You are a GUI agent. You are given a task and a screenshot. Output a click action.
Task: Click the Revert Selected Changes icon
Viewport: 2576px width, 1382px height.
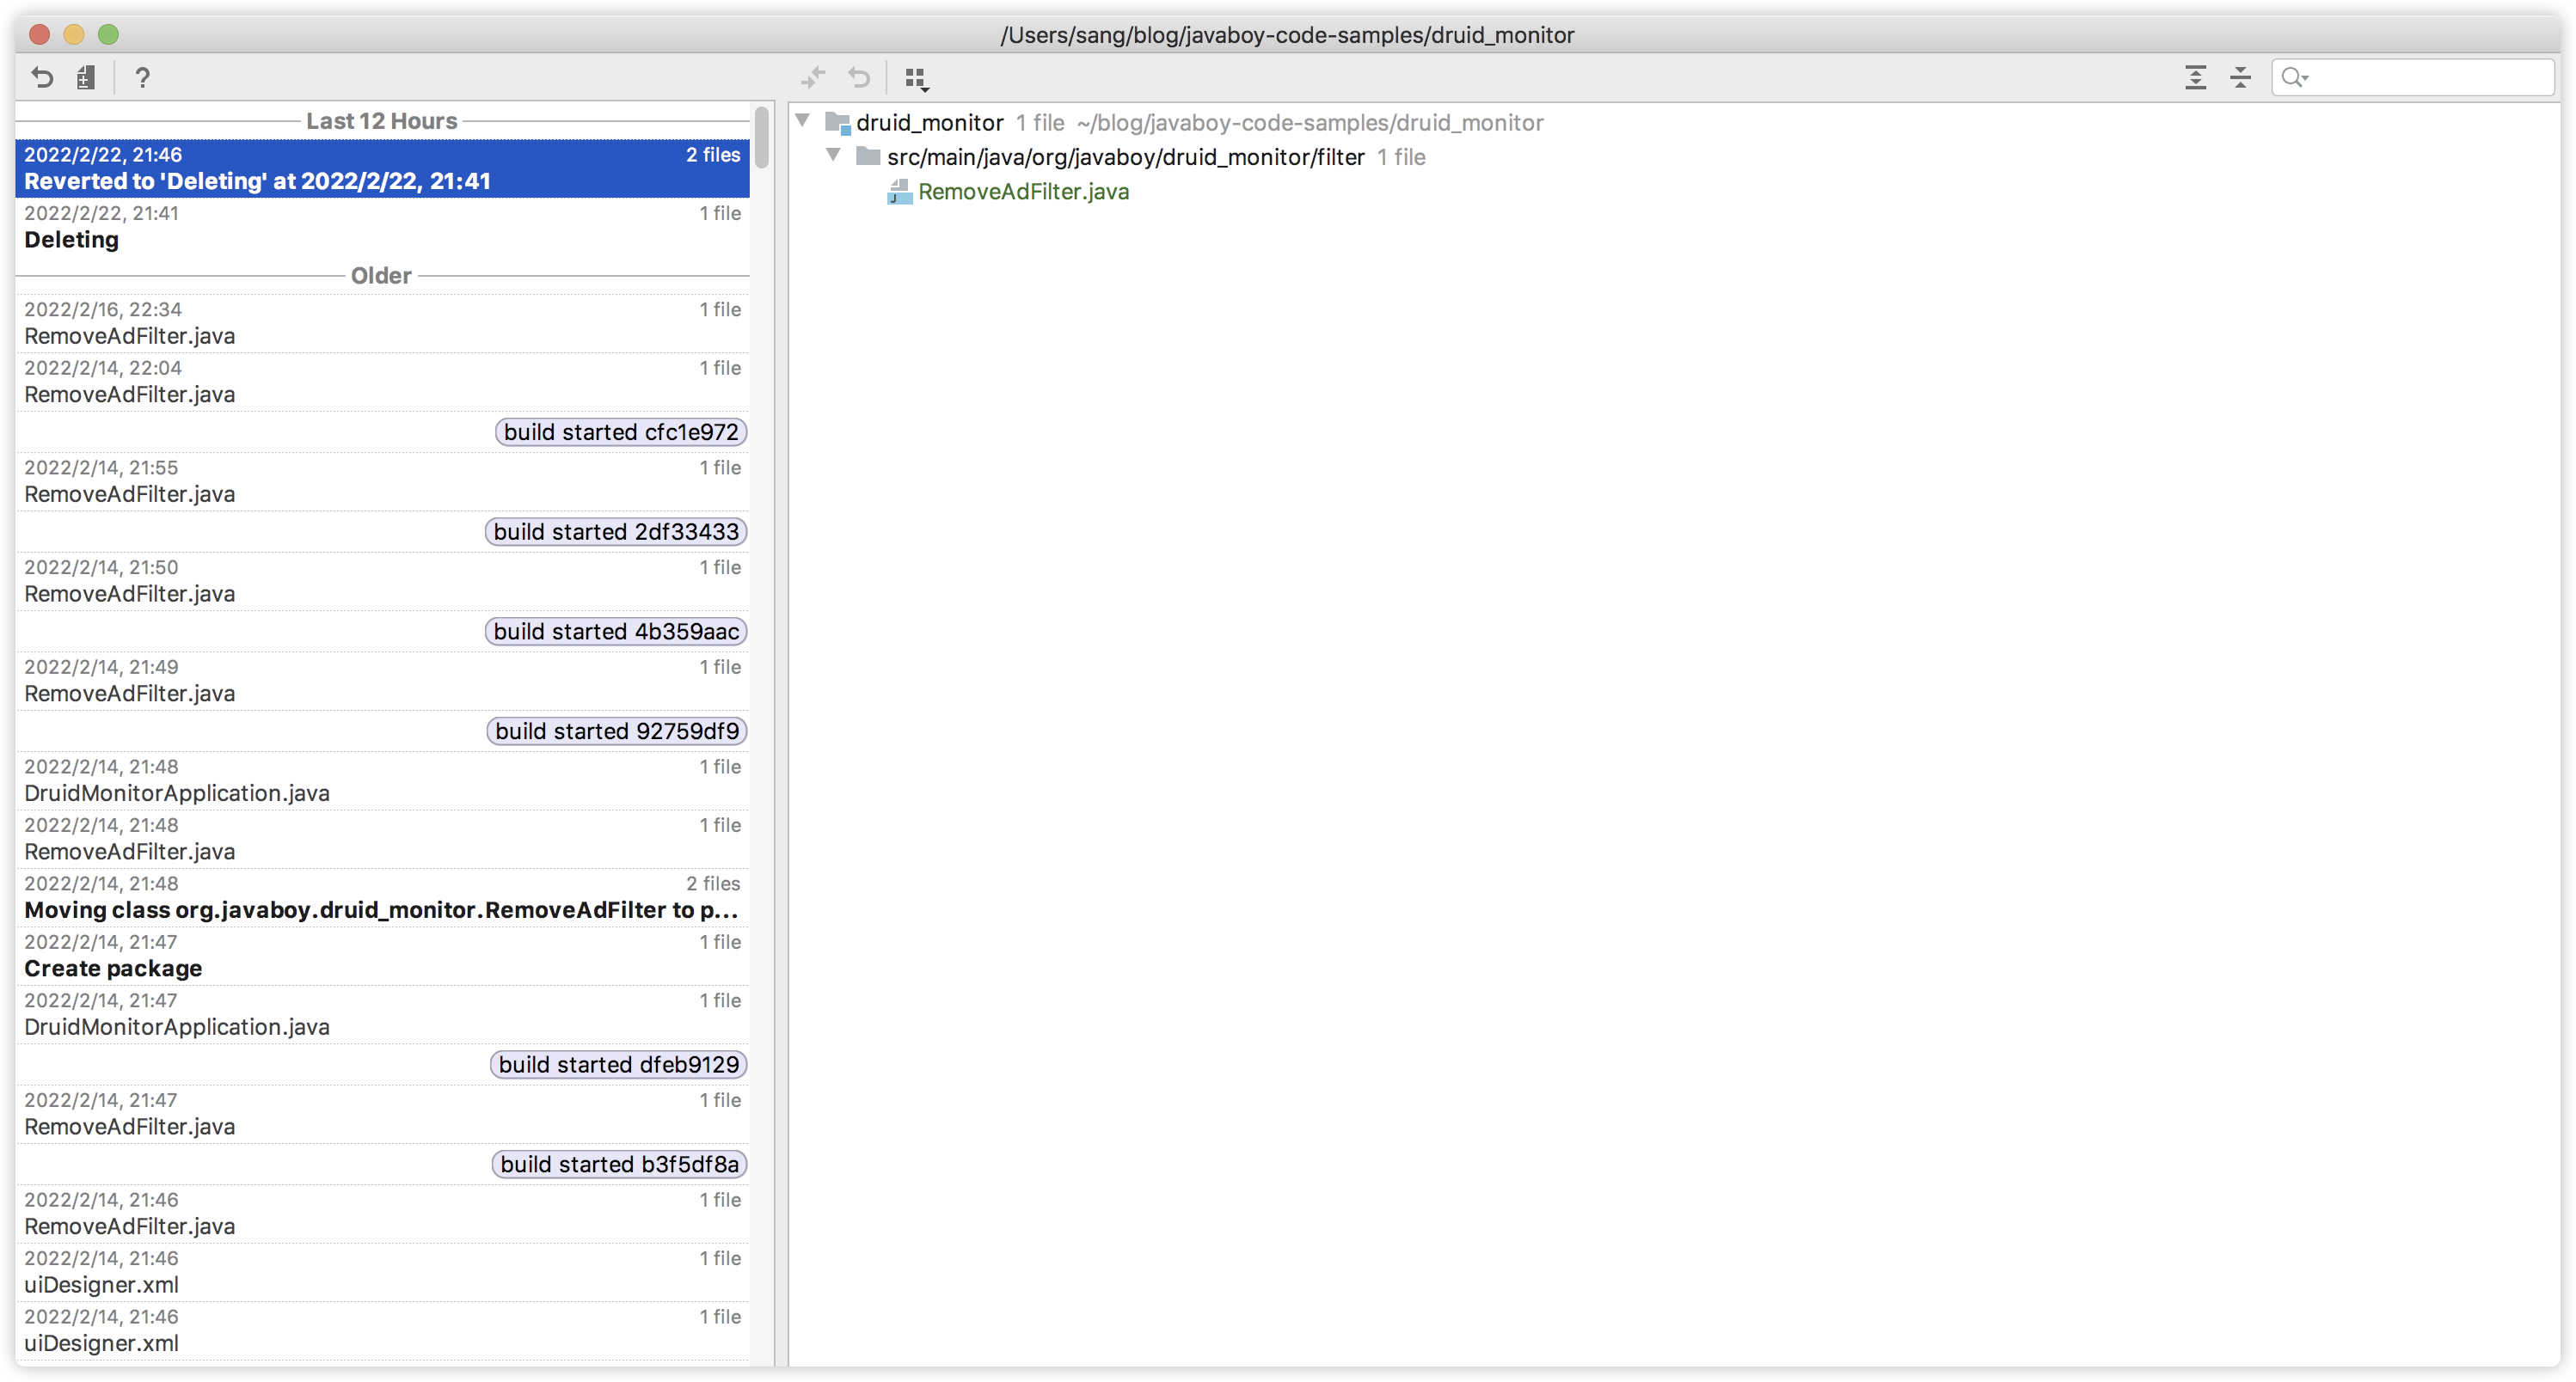pos(859,77)
